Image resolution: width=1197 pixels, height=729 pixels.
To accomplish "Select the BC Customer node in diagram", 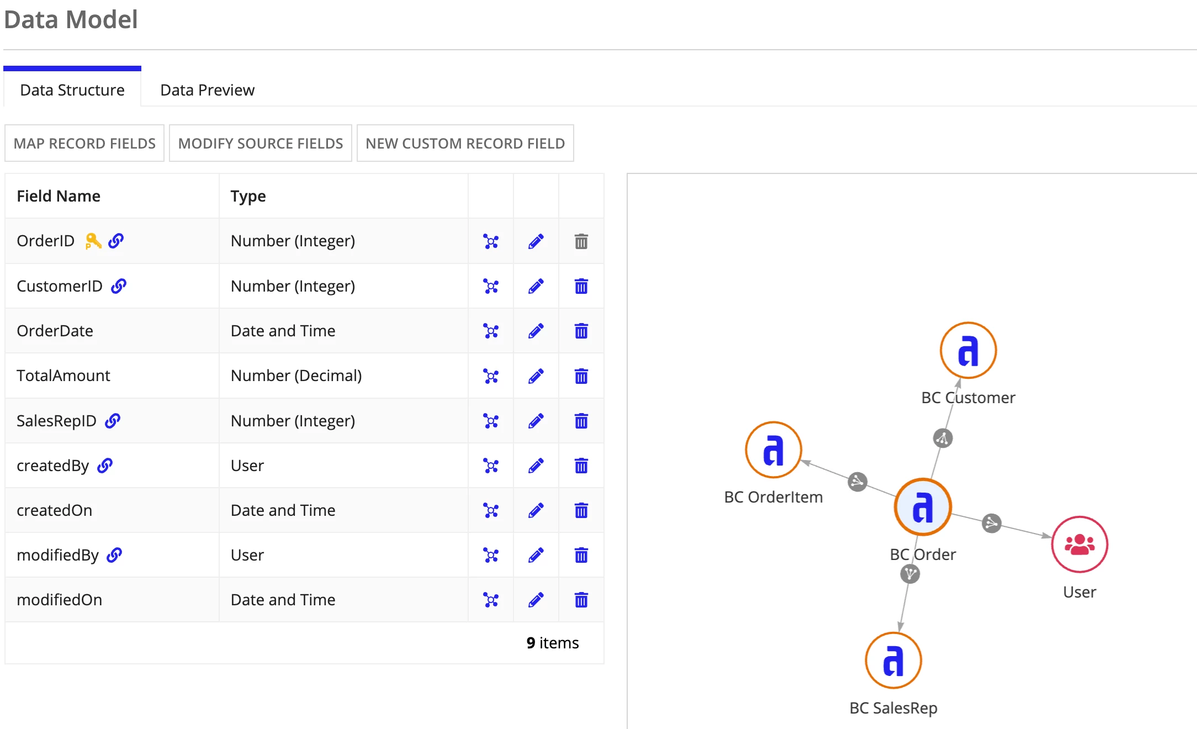I will click(x=968, y=351).
